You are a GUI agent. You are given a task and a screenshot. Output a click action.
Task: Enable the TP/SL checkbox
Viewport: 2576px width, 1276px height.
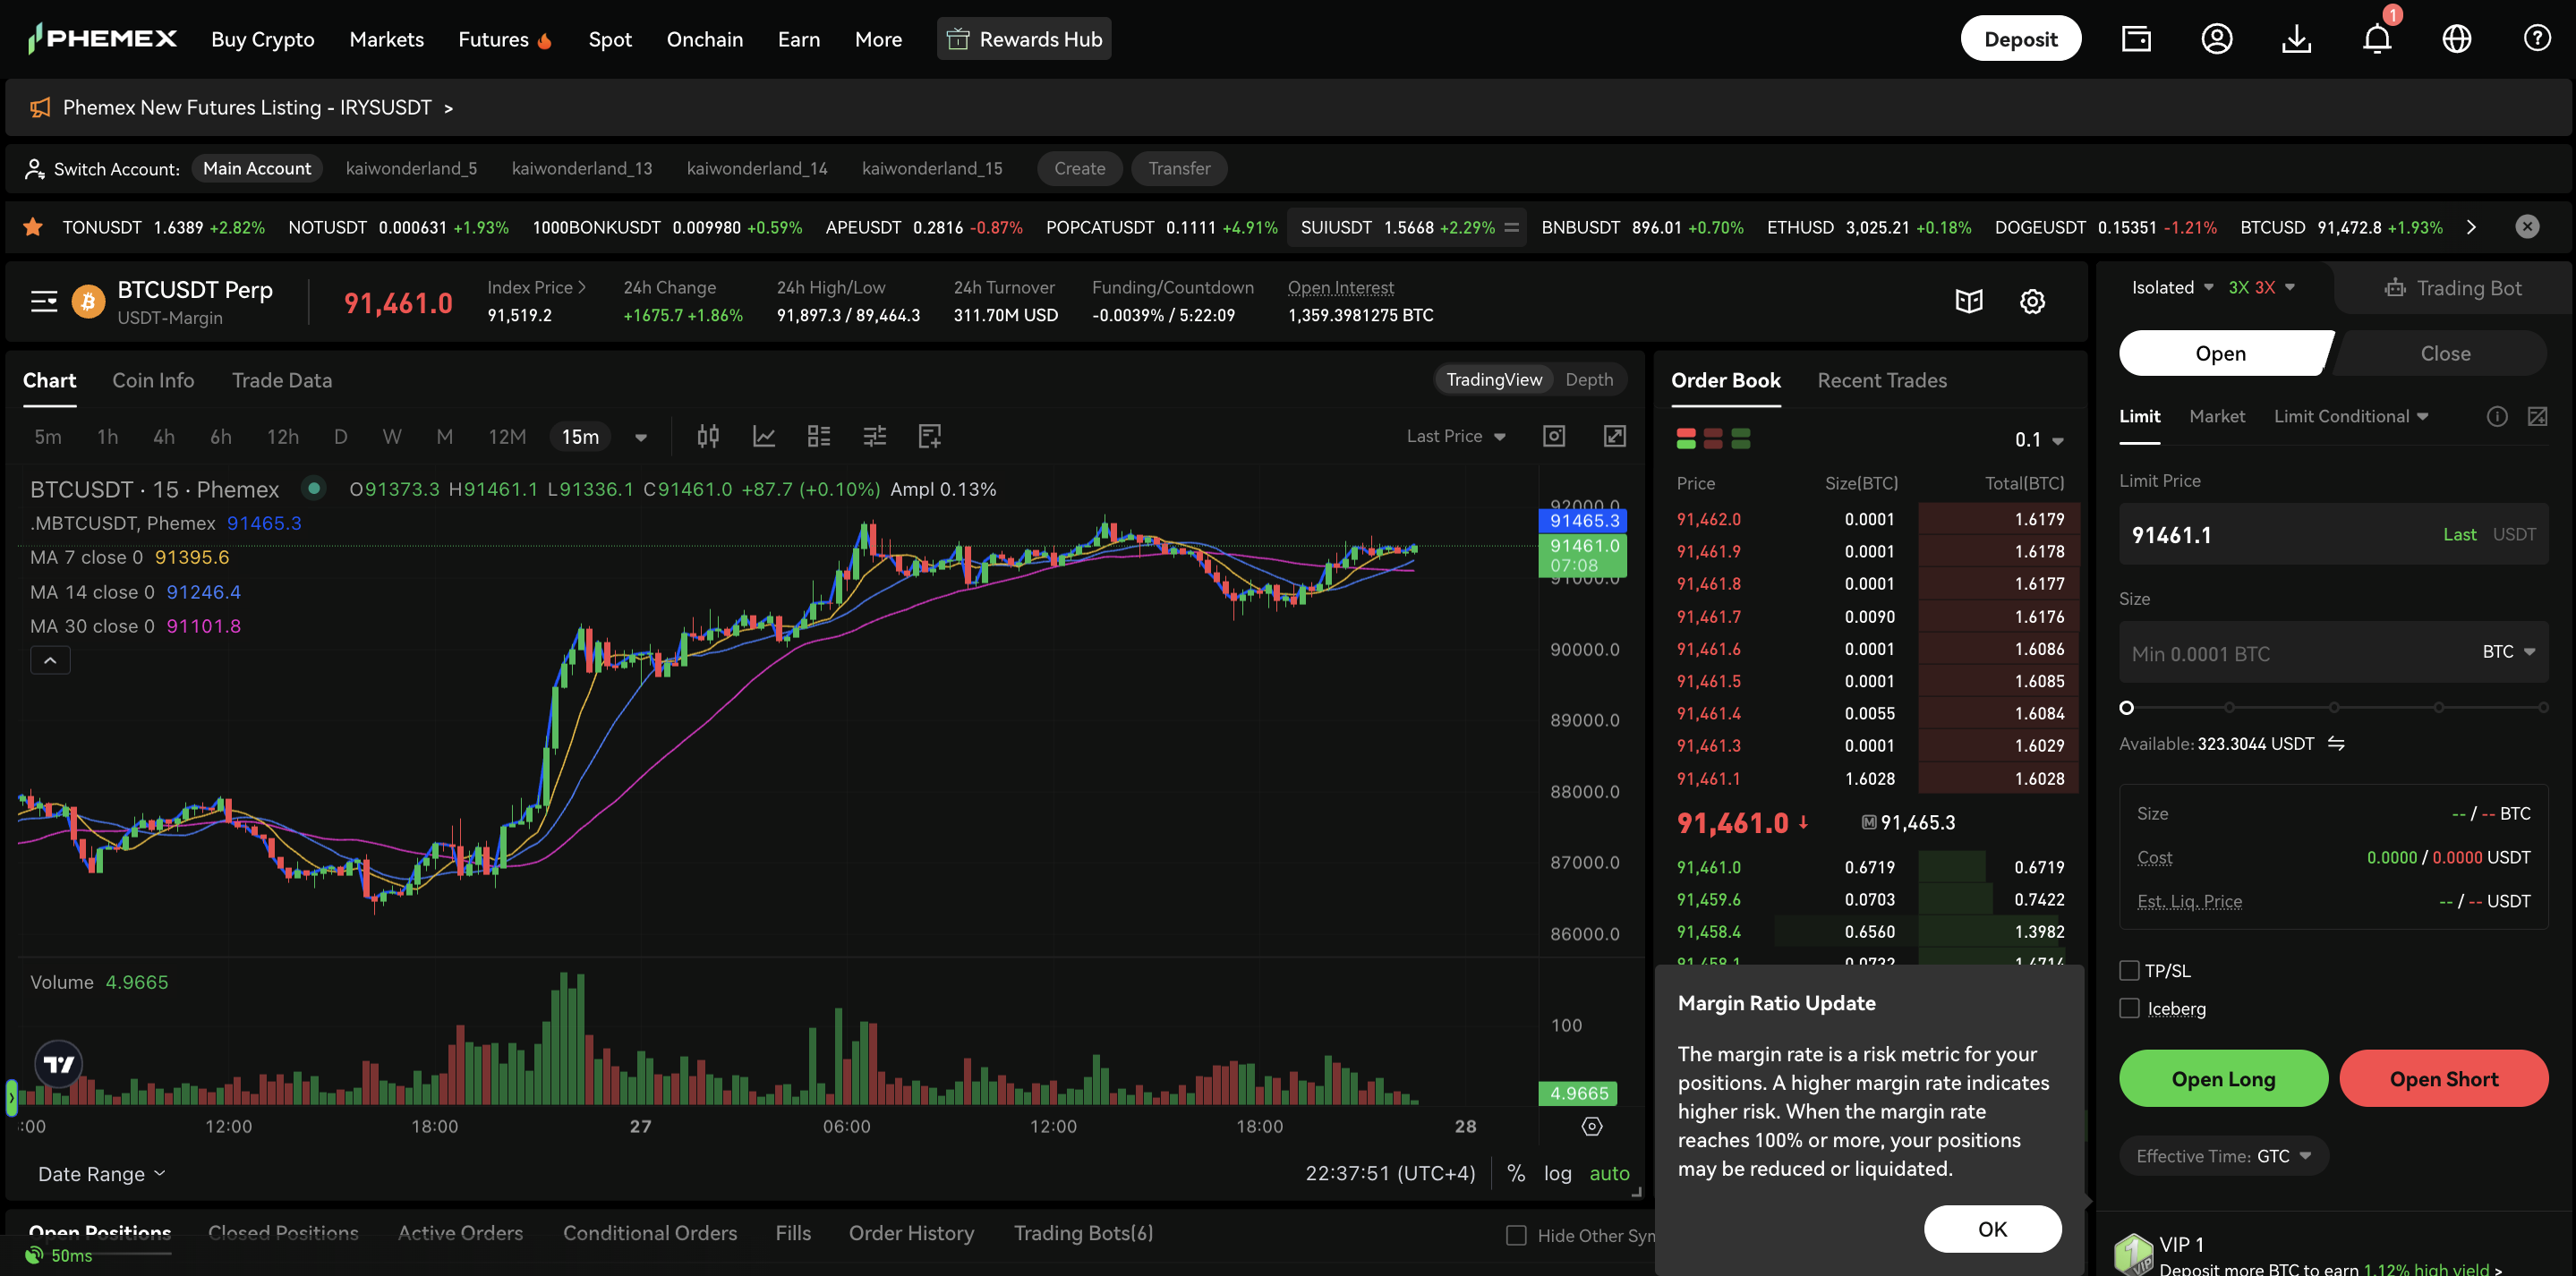click(2129, 970)
